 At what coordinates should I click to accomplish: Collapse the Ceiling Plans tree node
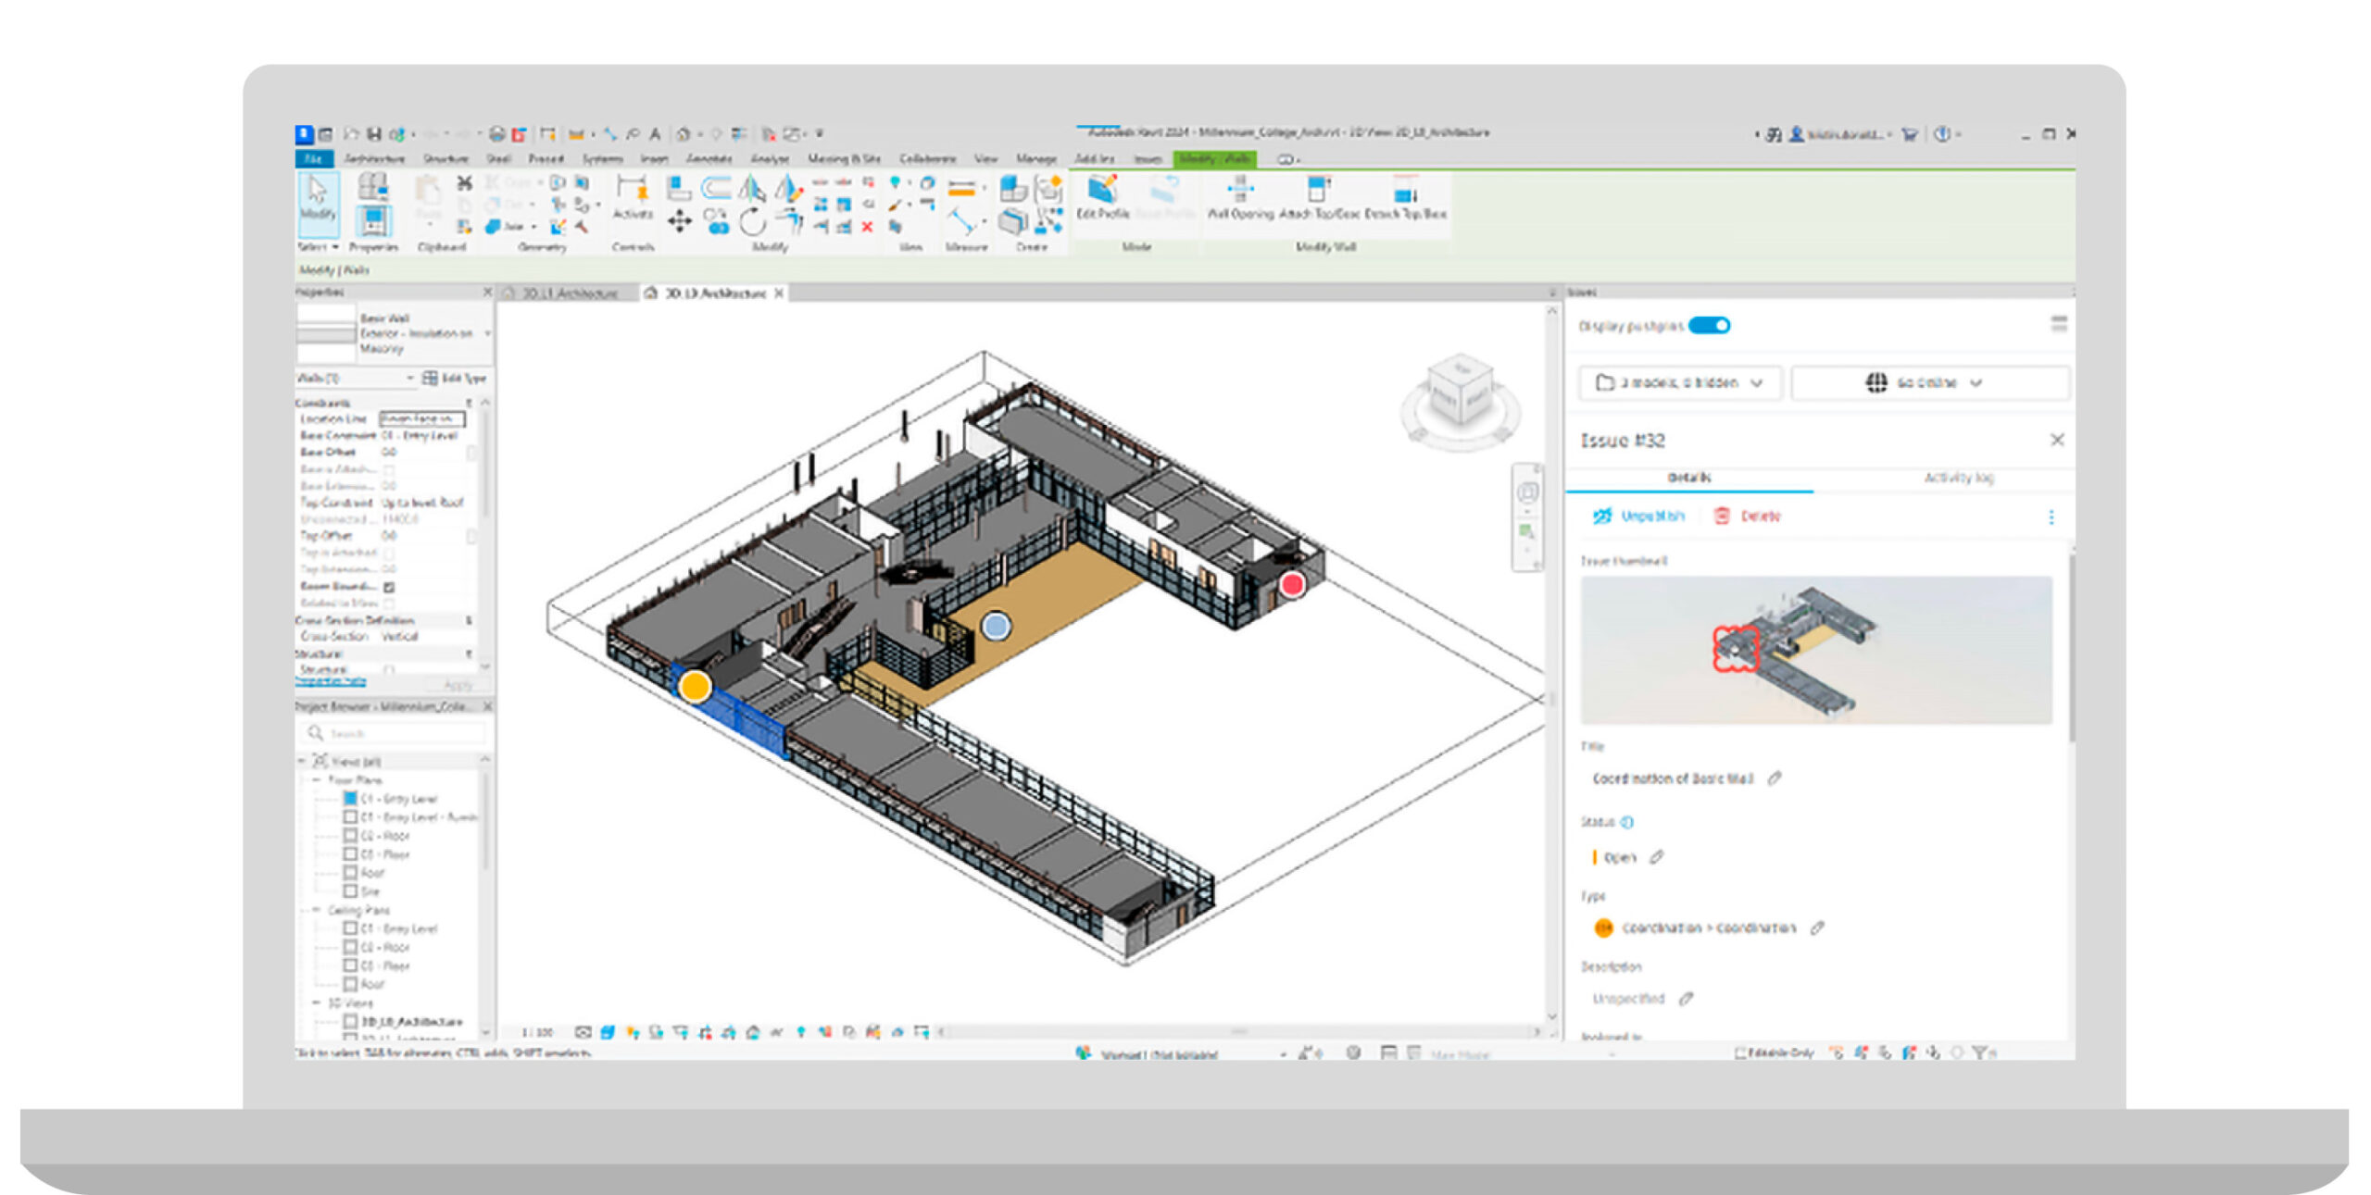[x=316, y=911]
